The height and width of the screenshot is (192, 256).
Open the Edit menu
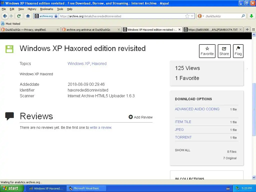pos(12,9)
